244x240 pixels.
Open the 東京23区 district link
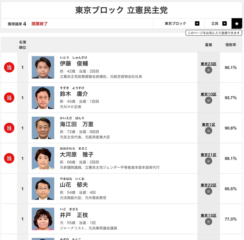[209, 64]
